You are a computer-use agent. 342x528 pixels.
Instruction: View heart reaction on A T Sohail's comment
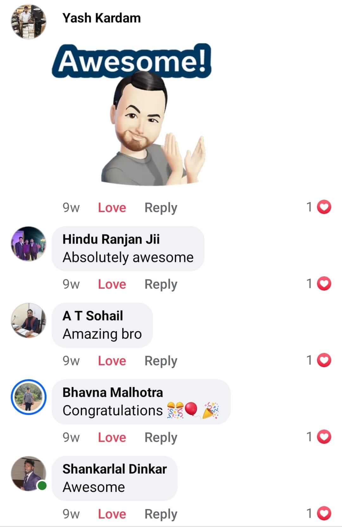tap(319, 360)
